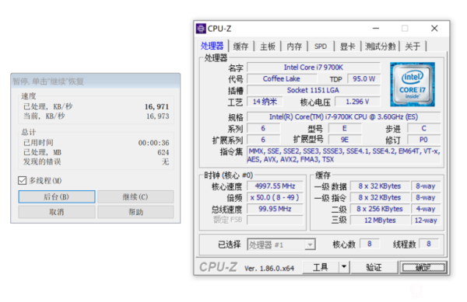Image resolution: width=467 pixels, height=302 pixels.
Task: Click the 核心数 value 8
Action: tap(369, 244)
